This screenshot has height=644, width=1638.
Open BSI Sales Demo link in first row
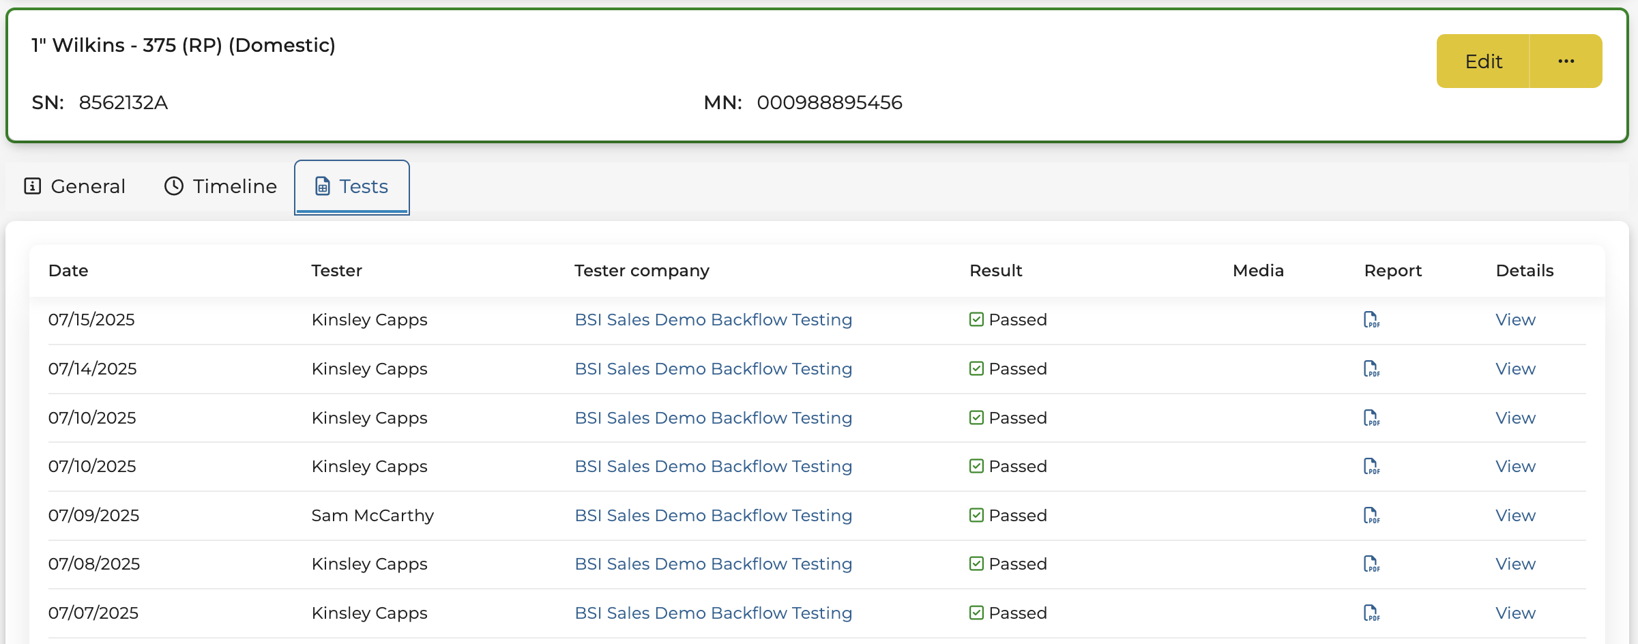click(713, 319)
